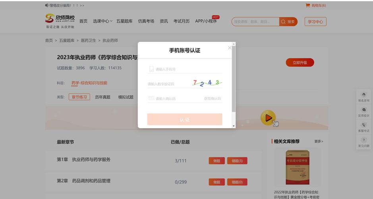Open 资讯 navigation item
Screen dimensions: 373x199
164,21
